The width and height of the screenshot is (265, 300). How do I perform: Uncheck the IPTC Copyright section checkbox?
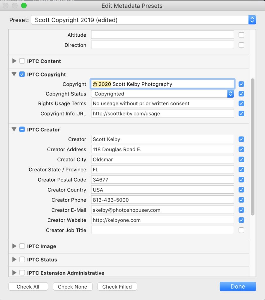22,74
